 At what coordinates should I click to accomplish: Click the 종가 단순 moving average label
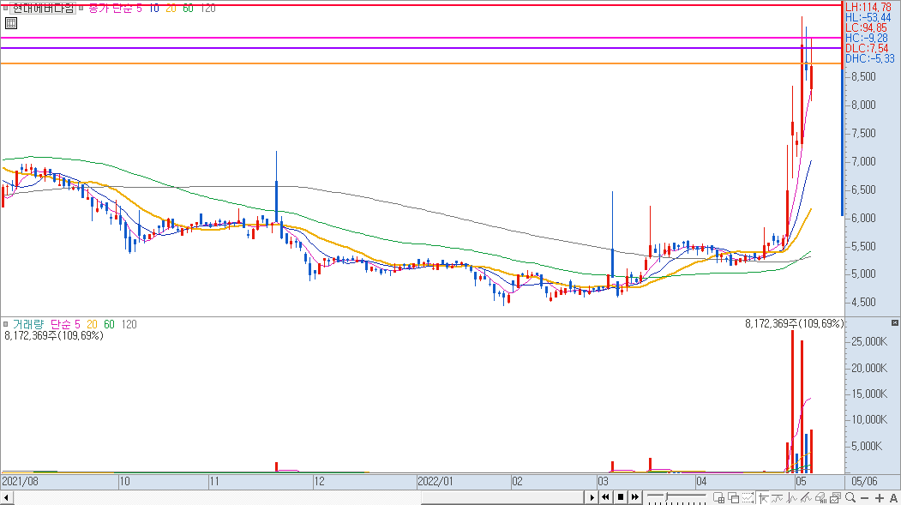coord(111,8)
